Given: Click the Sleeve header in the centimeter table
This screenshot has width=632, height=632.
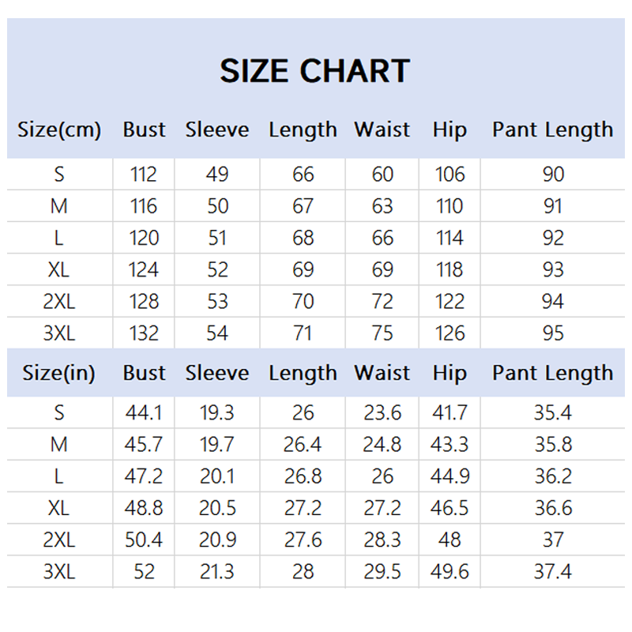Looking at the screenshot, I should pyautogui.click(x=216, y=130).
